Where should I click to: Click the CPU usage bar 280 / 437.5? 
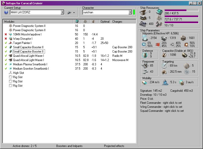tap(181, 10)
